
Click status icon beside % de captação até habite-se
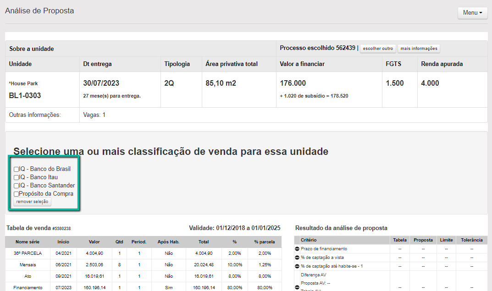(297, 266)
